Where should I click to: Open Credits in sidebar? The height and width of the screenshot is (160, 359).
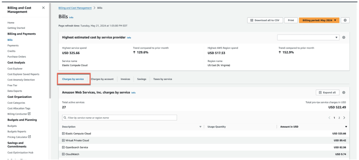(x=12, y=51)
